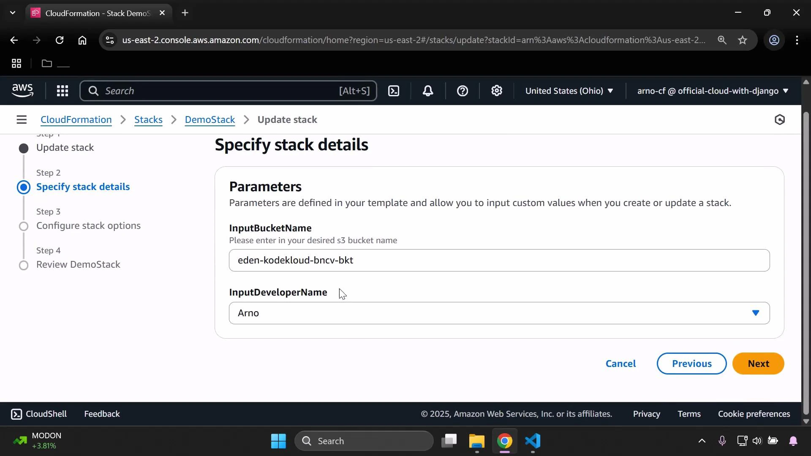This screenshot has height=456, width=811.
Task: Open the AWS services grid menu
Action: tap(63, 91)
